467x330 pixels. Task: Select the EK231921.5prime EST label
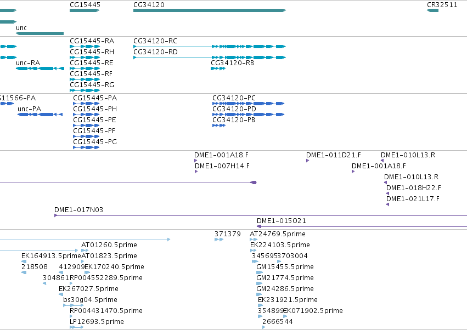288,300
